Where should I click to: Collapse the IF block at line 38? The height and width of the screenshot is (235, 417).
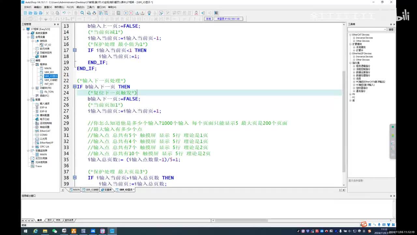click(75, 178)
